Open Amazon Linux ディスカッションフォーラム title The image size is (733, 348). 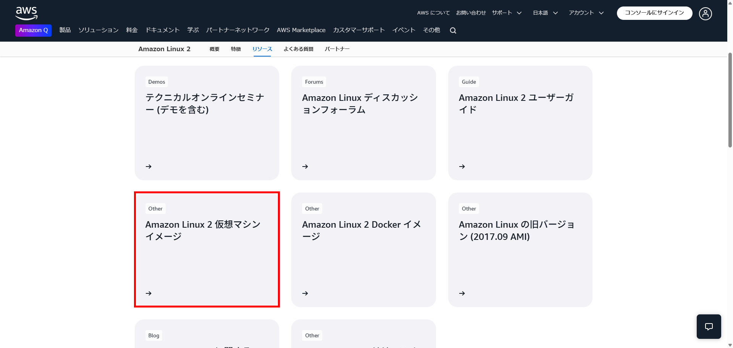pos(360,104)
